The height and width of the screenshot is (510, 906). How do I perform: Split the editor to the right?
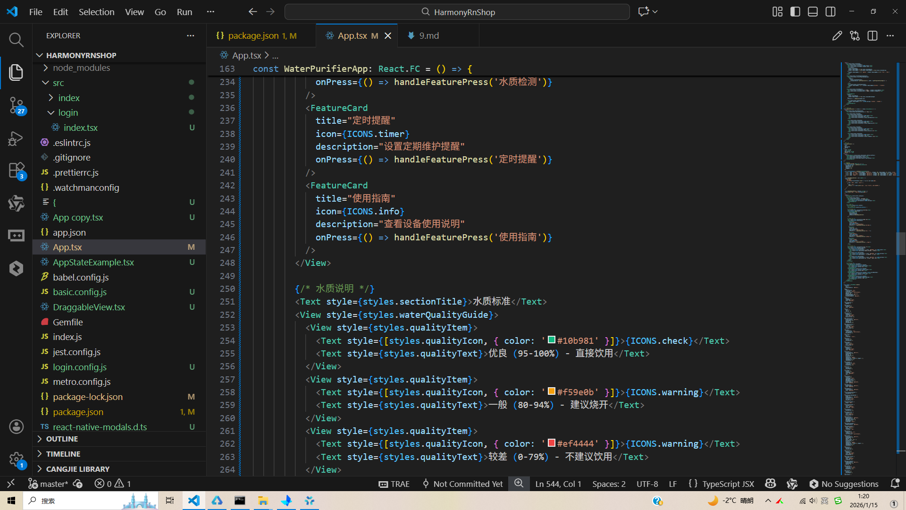872,36
